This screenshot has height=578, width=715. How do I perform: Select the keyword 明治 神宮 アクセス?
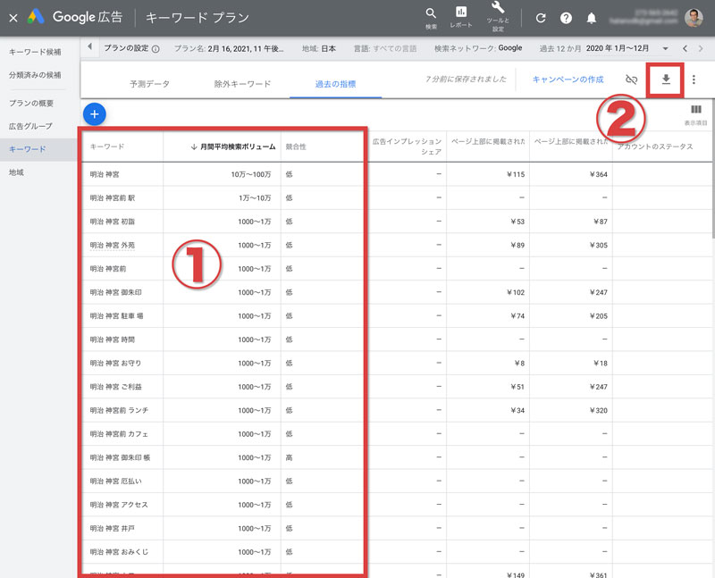coord(119,505)
